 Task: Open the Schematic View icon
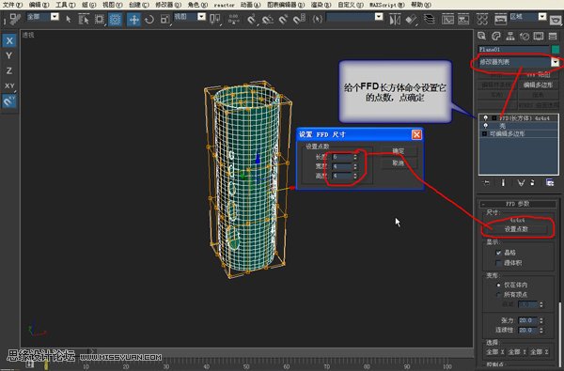(x=463, y=19)
